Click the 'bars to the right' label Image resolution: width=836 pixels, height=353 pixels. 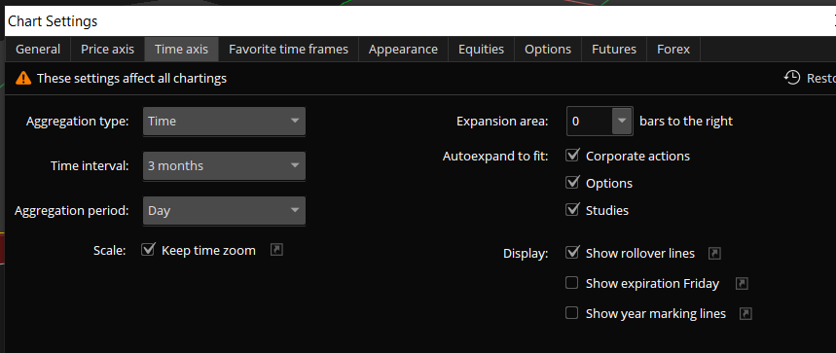click(686, 121)
